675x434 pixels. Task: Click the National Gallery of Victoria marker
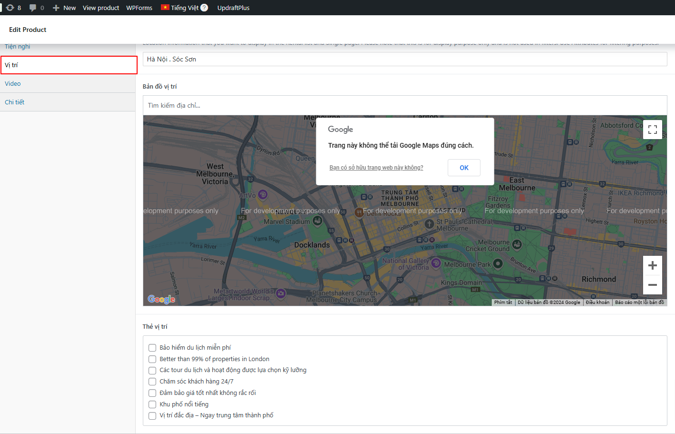tap(436, 262)
